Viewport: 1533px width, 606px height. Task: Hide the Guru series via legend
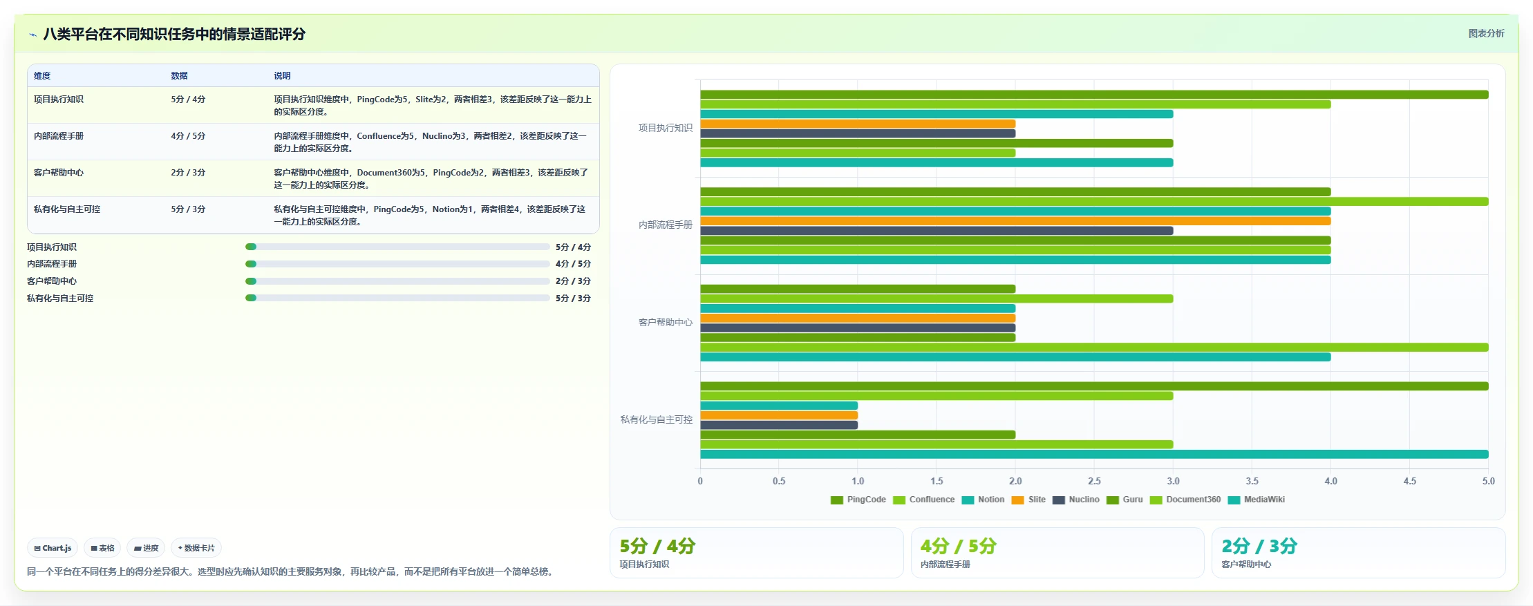click(x=1125, y=500)
